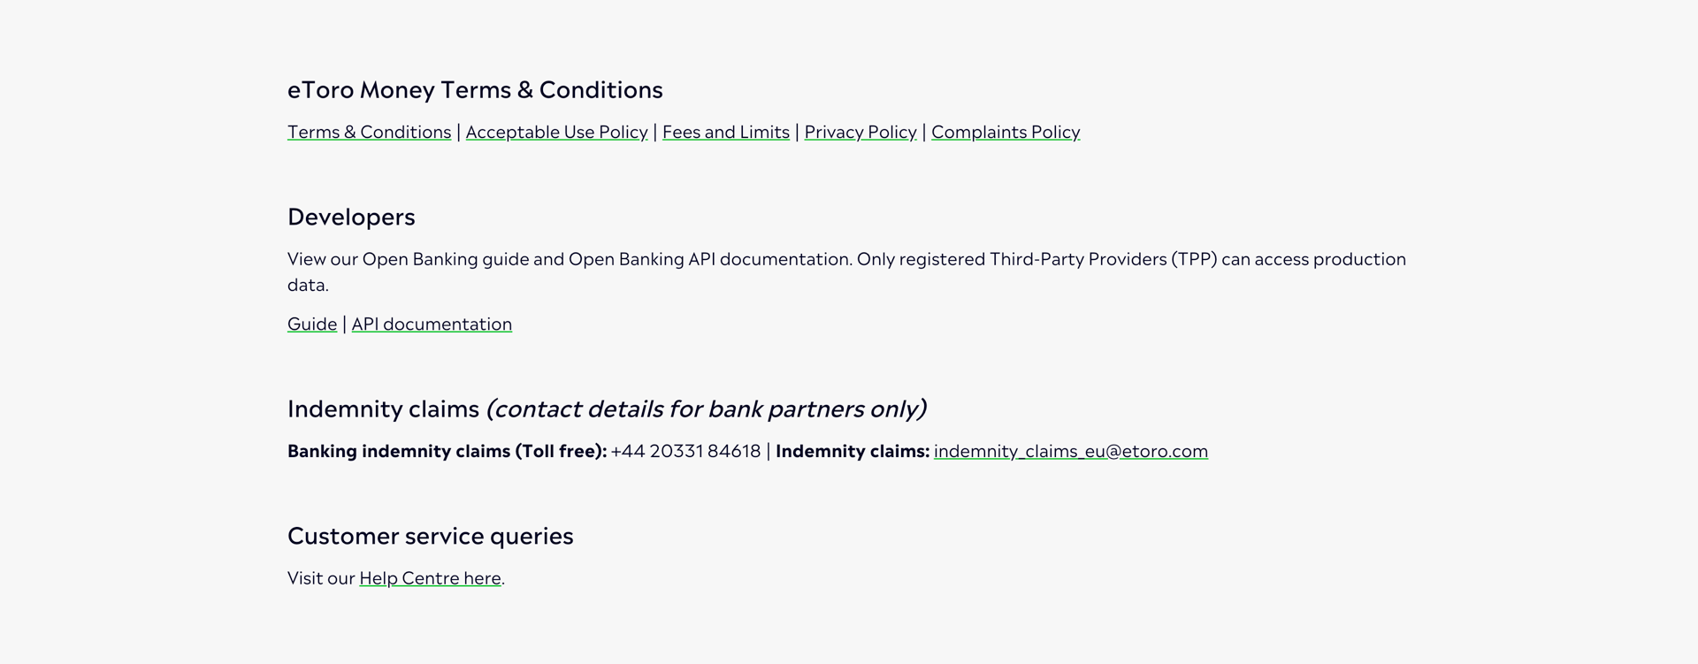Click the Third-Party Providers (TPP) phrase
The image size is (1698, 664).
pos(1104,259)
